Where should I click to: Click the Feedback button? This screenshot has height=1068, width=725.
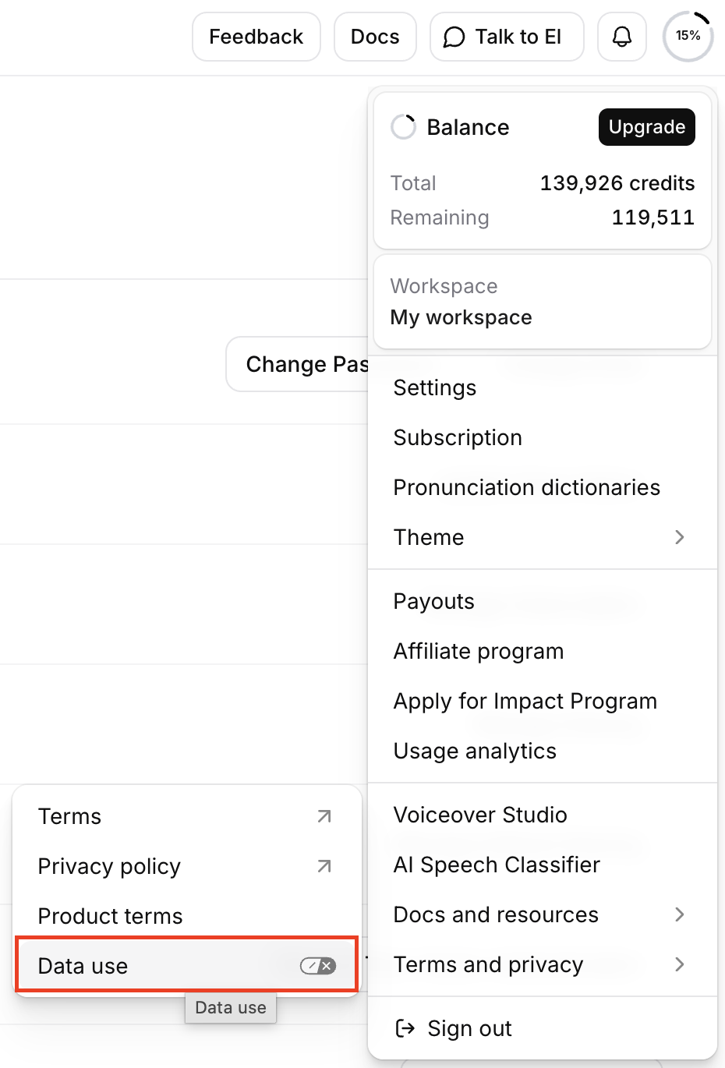coord(256,37)
